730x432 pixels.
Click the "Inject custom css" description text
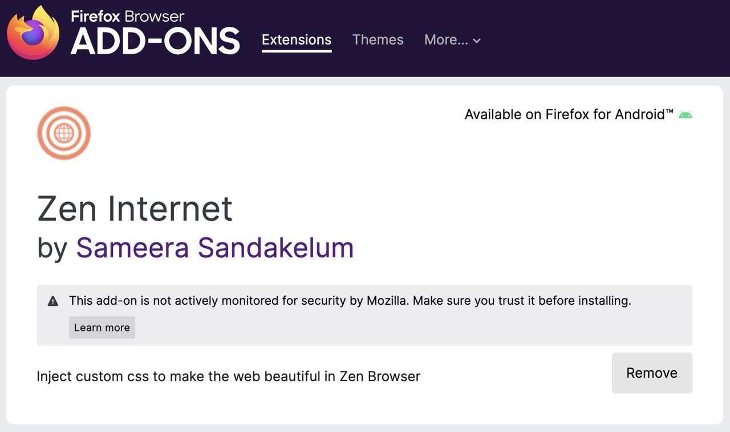coord(228,377)
